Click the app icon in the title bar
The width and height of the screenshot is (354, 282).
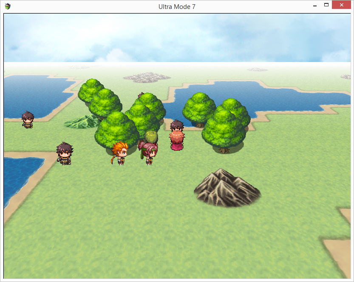point(8,6)
